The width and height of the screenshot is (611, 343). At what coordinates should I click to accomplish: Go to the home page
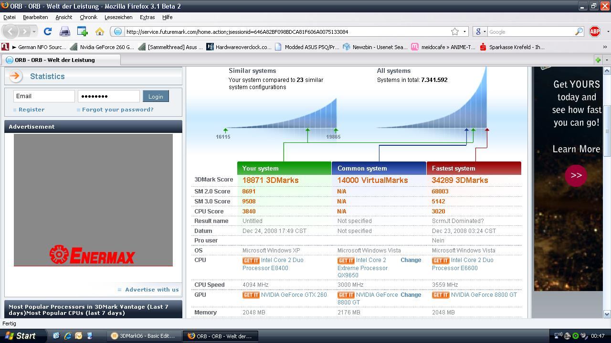pos(99,31)
